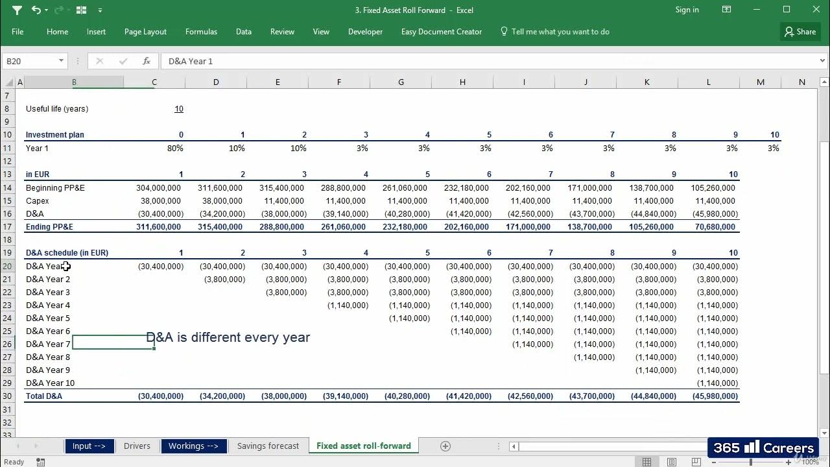Click the zoom slider in the status bar
This screenshot has height=467, width=830.
[x=751, y=462]
